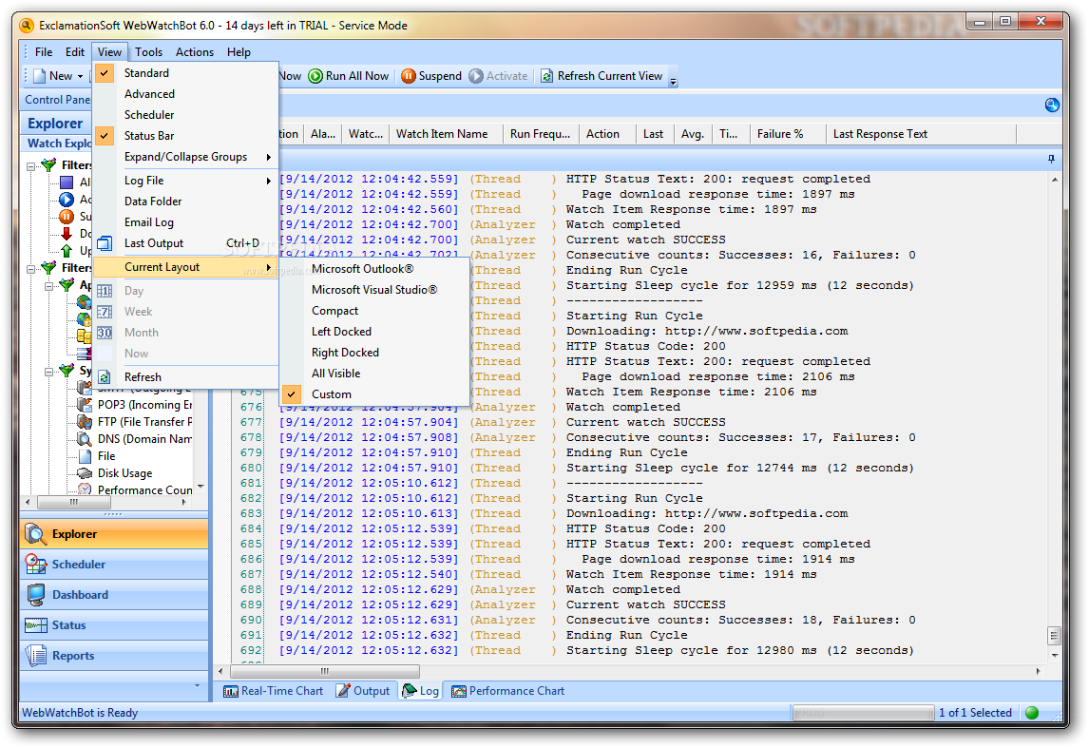Open the New button dropdown arrow
The width and height of the screenshot is (1089, 748).
tap(80, 76)
